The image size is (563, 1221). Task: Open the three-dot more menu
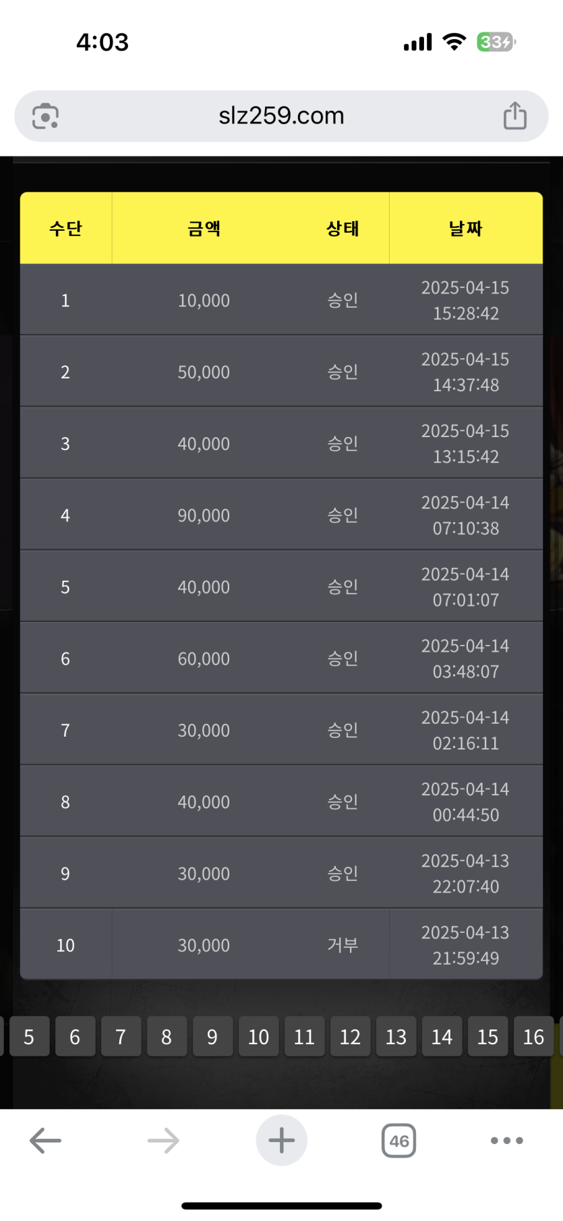coord(506,1141)
